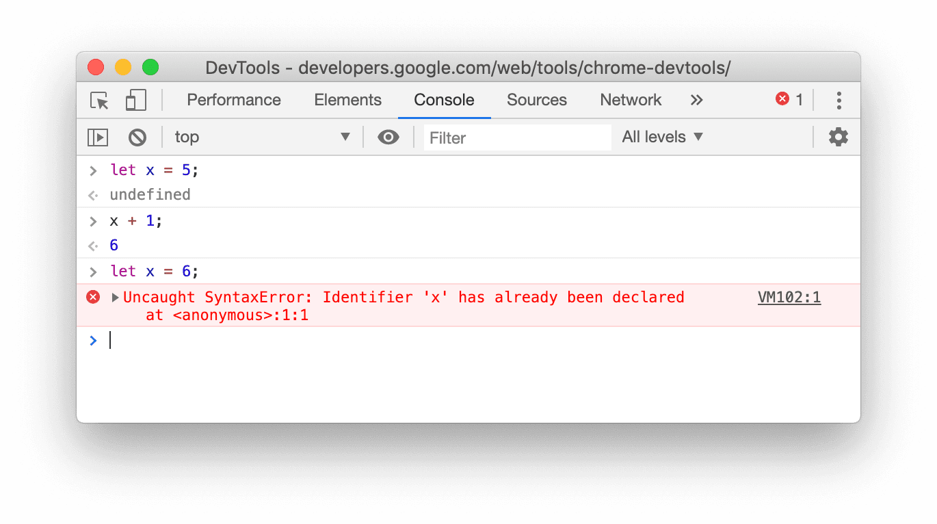Click the yellow minimize traffic light
Image resolution: width=937 pixels, height=524 pixels.
click(123, 67)
